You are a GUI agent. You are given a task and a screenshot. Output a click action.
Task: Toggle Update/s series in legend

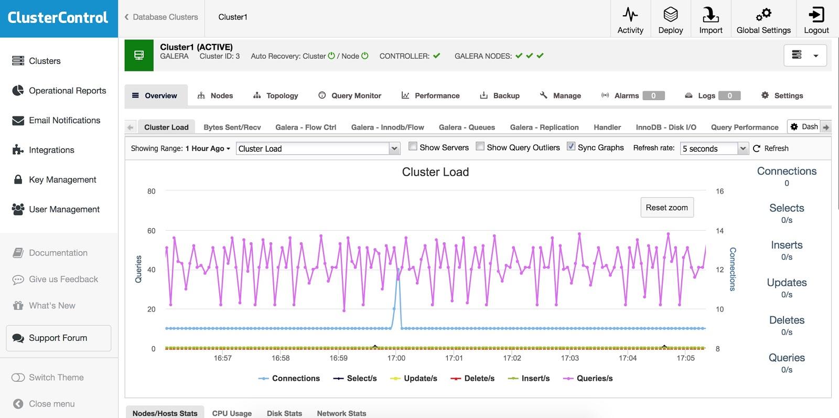[x=414, y=378]
